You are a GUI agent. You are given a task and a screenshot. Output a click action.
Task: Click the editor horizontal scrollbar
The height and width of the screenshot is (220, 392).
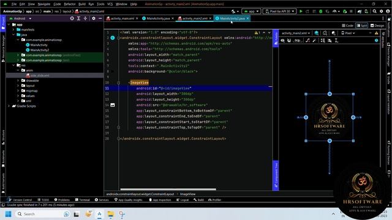click(x=168, y=189)
